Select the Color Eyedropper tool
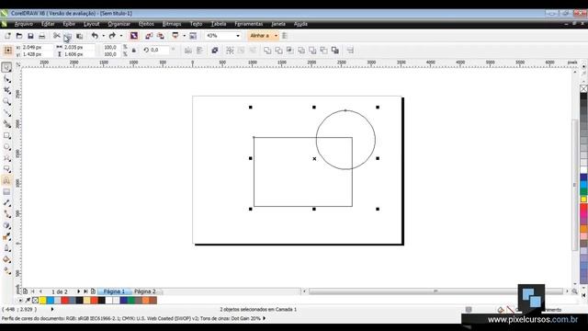 [6, 237]
